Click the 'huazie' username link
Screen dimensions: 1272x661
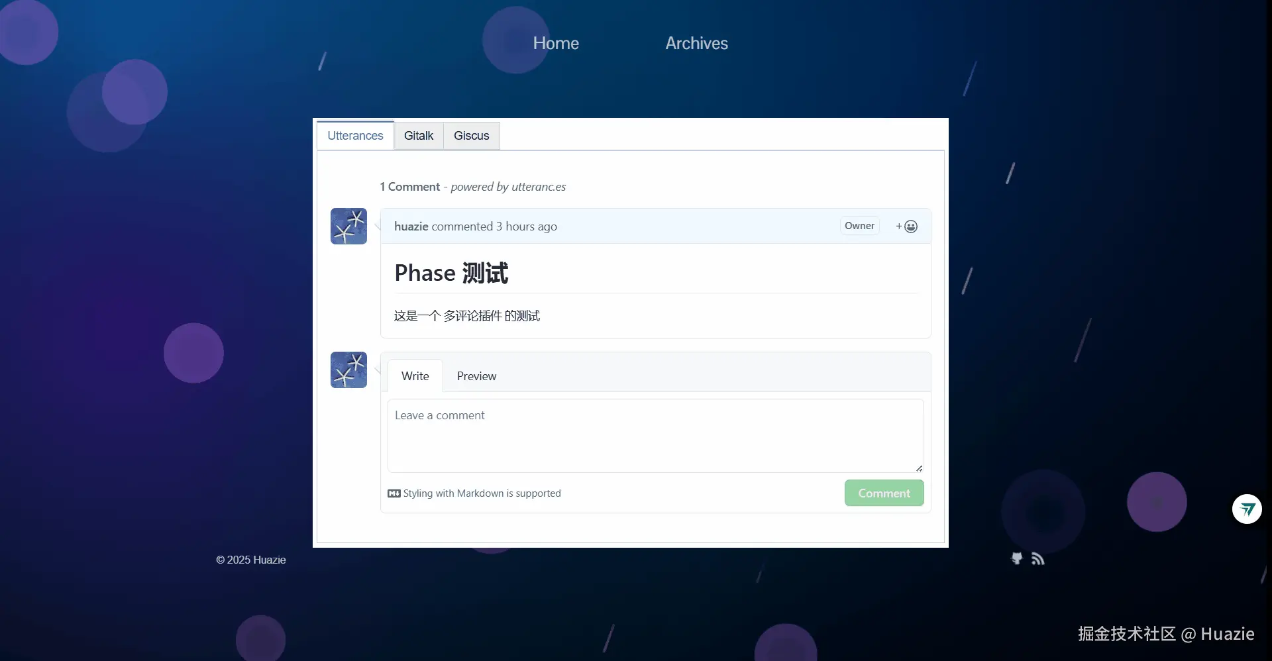[411, 227]
